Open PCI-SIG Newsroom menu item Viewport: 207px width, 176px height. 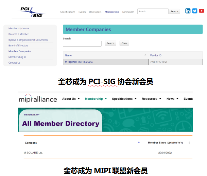pyautogui.click(x=128, y=12)
